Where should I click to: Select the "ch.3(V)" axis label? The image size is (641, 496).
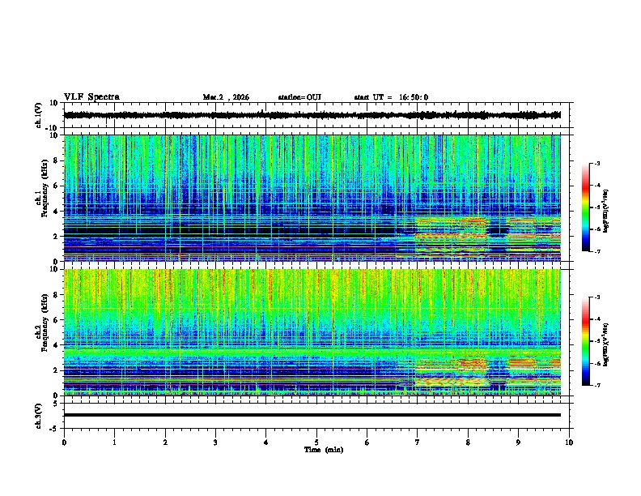point(39,417)
